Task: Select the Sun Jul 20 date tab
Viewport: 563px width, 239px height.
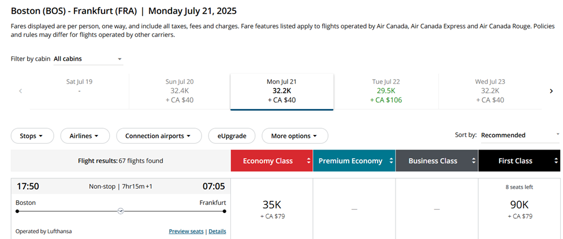Action: (x=180, y=91)
